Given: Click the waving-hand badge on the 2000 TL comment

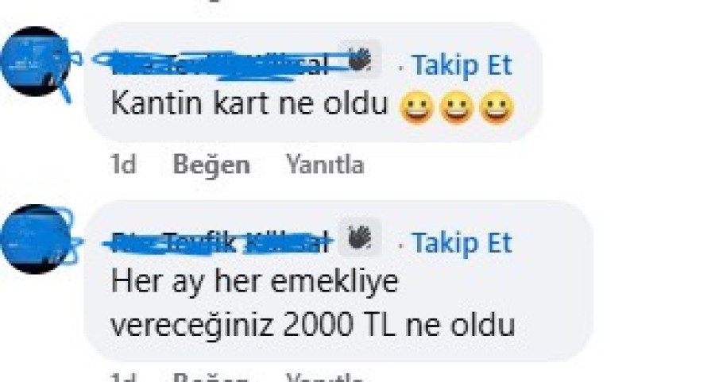Looking at the screenshot, I should [x=360, y=238].
